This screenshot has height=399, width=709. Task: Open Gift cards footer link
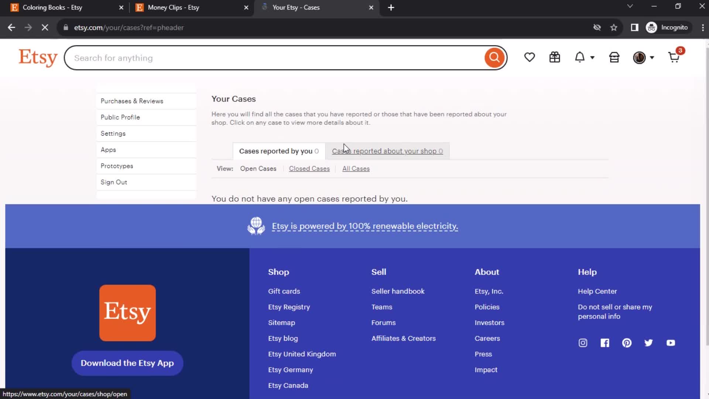[284, 291]
